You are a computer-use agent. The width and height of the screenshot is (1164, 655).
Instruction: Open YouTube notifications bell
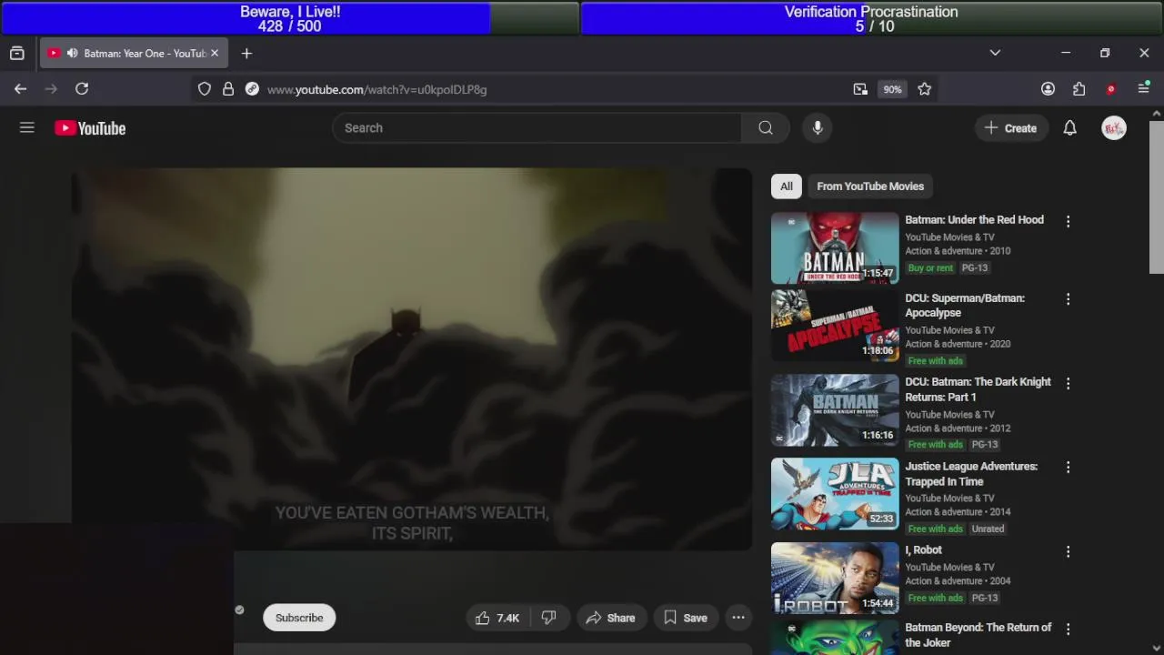[x=1070, y=128]
